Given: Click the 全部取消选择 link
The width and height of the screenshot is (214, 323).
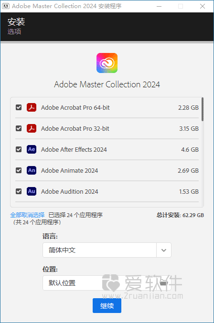Looking at the screenshot, I should point(27,215).
